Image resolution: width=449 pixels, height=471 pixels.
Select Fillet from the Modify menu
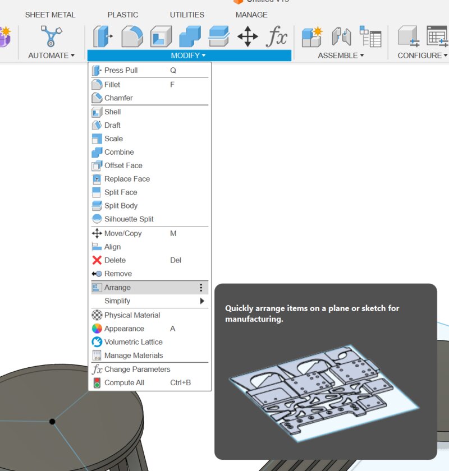(x=150, y=85)
